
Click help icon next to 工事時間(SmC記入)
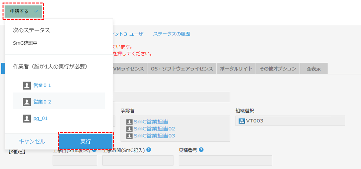coord(149,150)
